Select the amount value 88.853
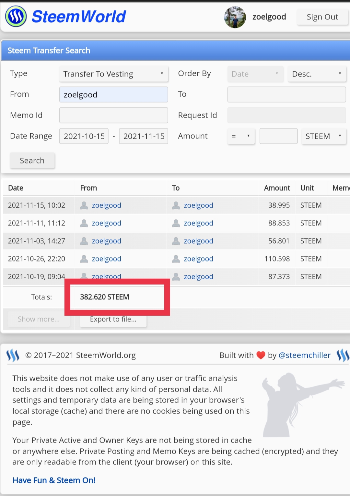Screen dimensions: 350x496 279,223
